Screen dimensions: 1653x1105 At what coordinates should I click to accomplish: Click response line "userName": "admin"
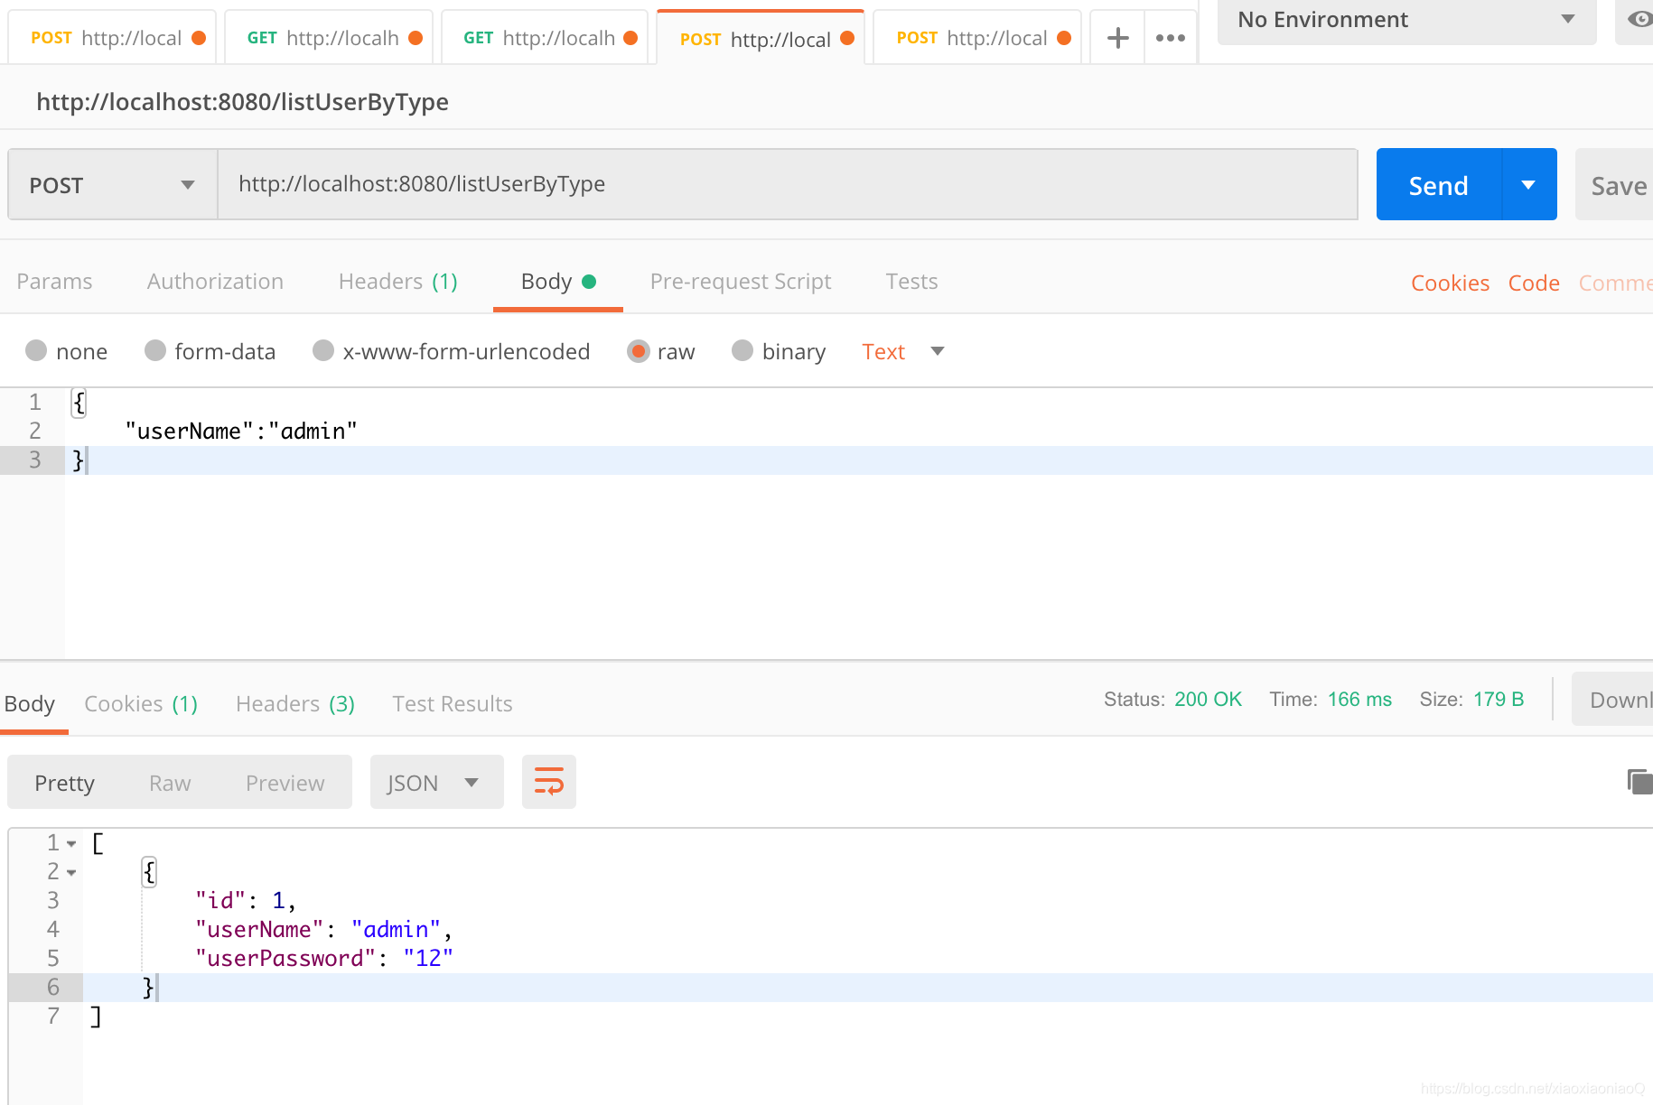tap(323, 930)
